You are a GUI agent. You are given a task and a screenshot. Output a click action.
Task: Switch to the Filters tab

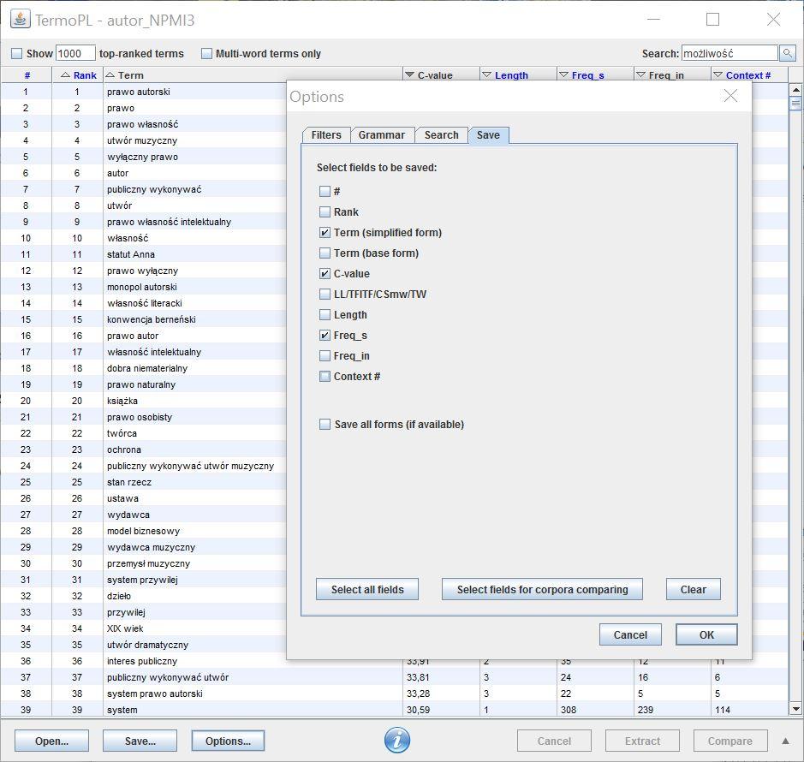point(326,135)
